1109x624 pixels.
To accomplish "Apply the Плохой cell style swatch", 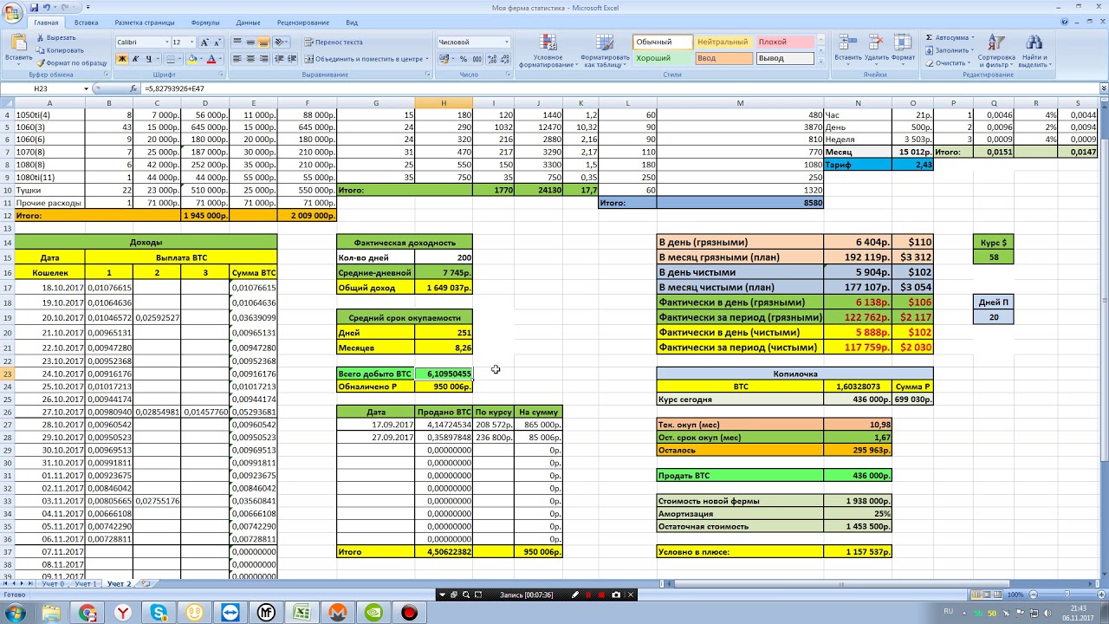I will point(784,42).
